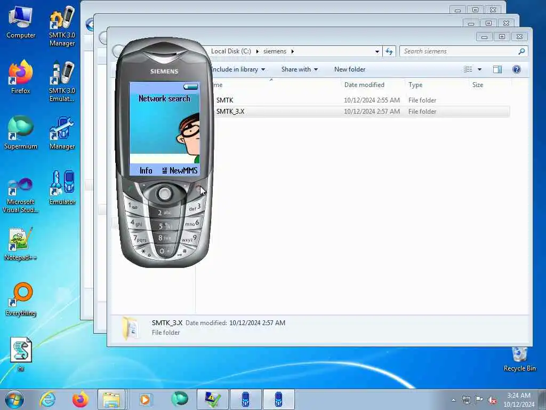This screenshot has width=546, height=410.
Task: Switch to the installer checkmark taskbar item
Action: point(213,399)
